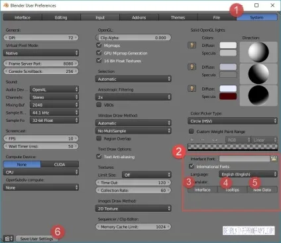The width and height of the screenshot is (281, 243).
Task: Enable Region Overlap checkbox
Action: 99,138
